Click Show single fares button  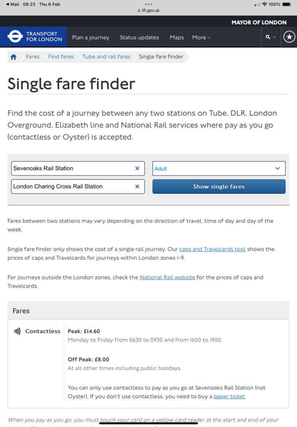pos(219,186)
